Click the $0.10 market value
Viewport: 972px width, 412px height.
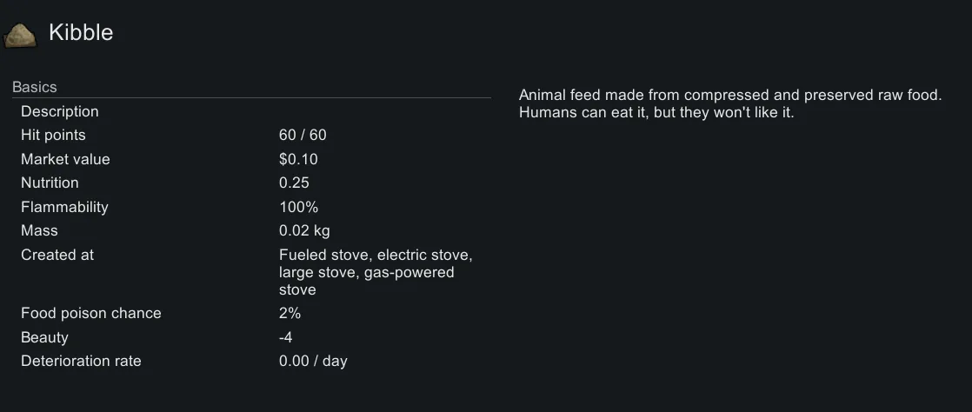[298, 159]
